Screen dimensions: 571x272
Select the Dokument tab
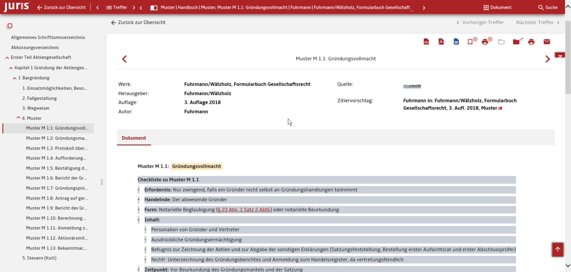coord(134,138)
